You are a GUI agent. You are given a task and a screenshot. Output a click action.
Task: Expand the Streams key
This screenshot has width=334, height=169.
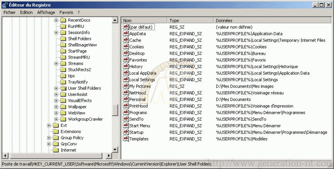click(x=56, y=63)
